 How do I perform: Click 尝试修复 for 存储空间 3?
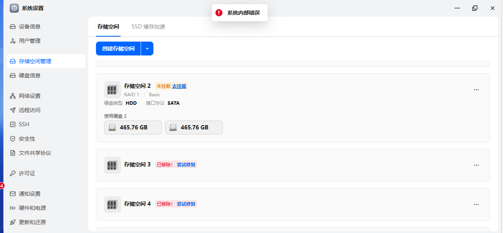(x=186, y=165)
